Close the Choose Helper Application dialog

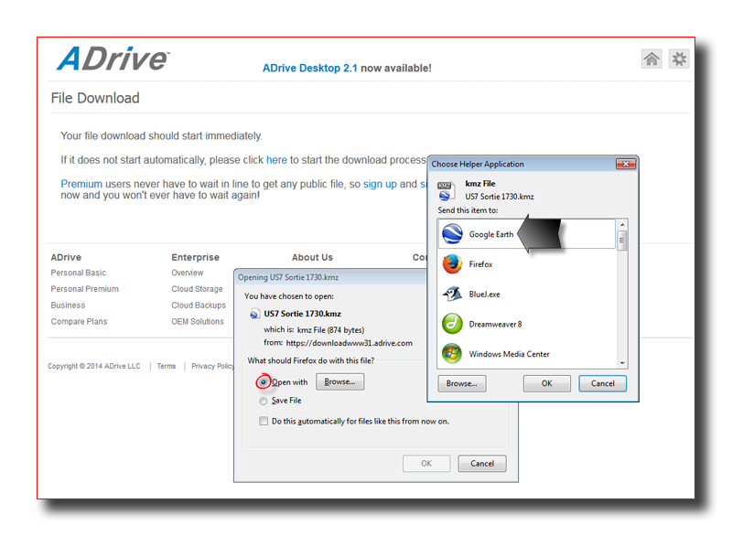click(x=626, y=164)
